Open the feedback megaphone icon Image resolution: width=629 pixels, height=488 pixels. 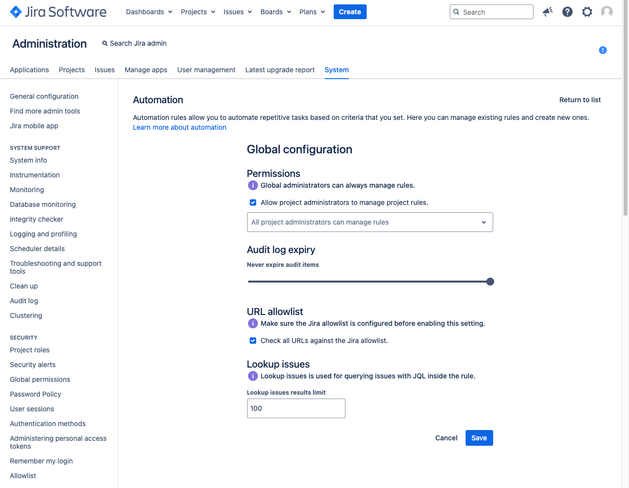[547, 12]
